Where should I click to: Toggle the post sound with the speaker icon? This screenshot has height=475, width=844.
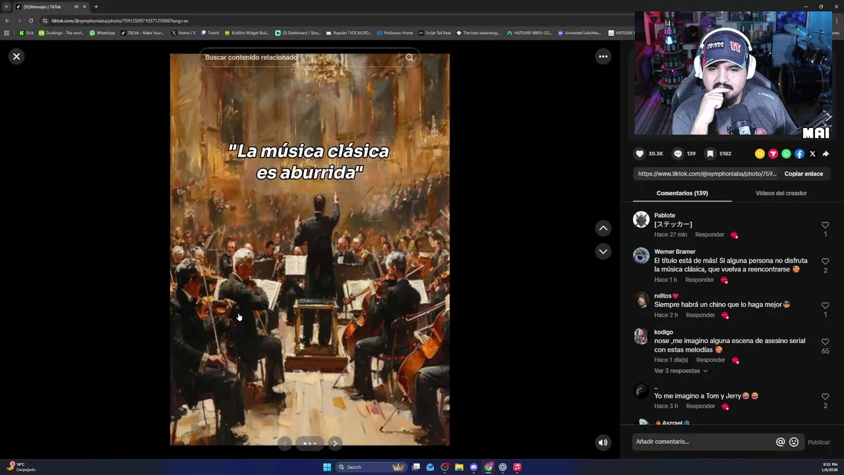tap(603, 443)
